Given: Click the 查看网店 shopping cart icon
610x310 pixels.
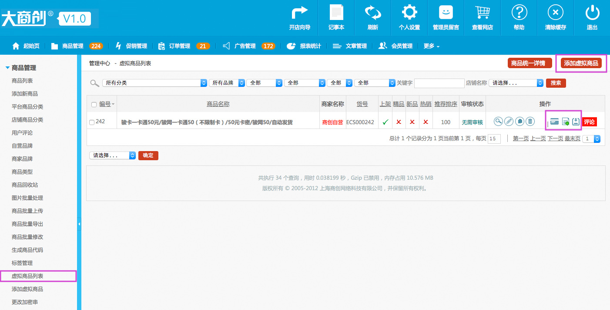Looking at the screenshot, I should [483, 13].
